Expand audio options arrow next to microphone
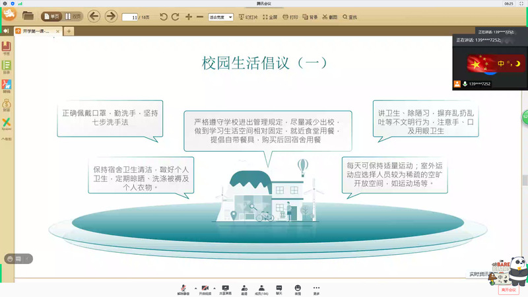This screenshot has width=528, height=297. (x=195, y=288)
